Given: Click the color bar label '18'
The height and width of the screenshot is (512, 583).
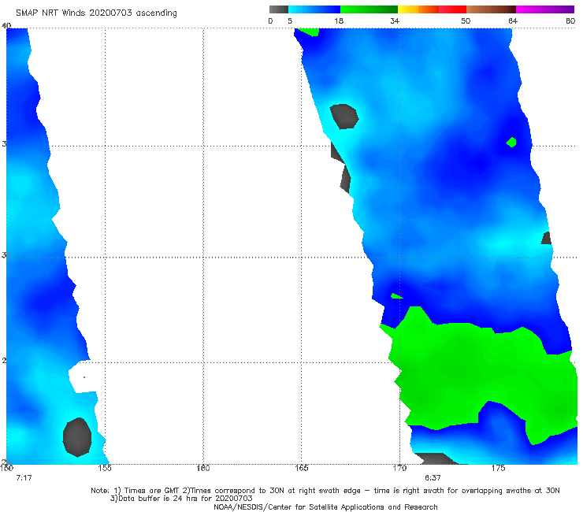Looking at the screenshot, I should [339, 20].
